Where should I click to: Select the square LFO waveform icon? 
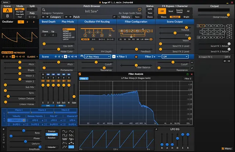[65, 135]
